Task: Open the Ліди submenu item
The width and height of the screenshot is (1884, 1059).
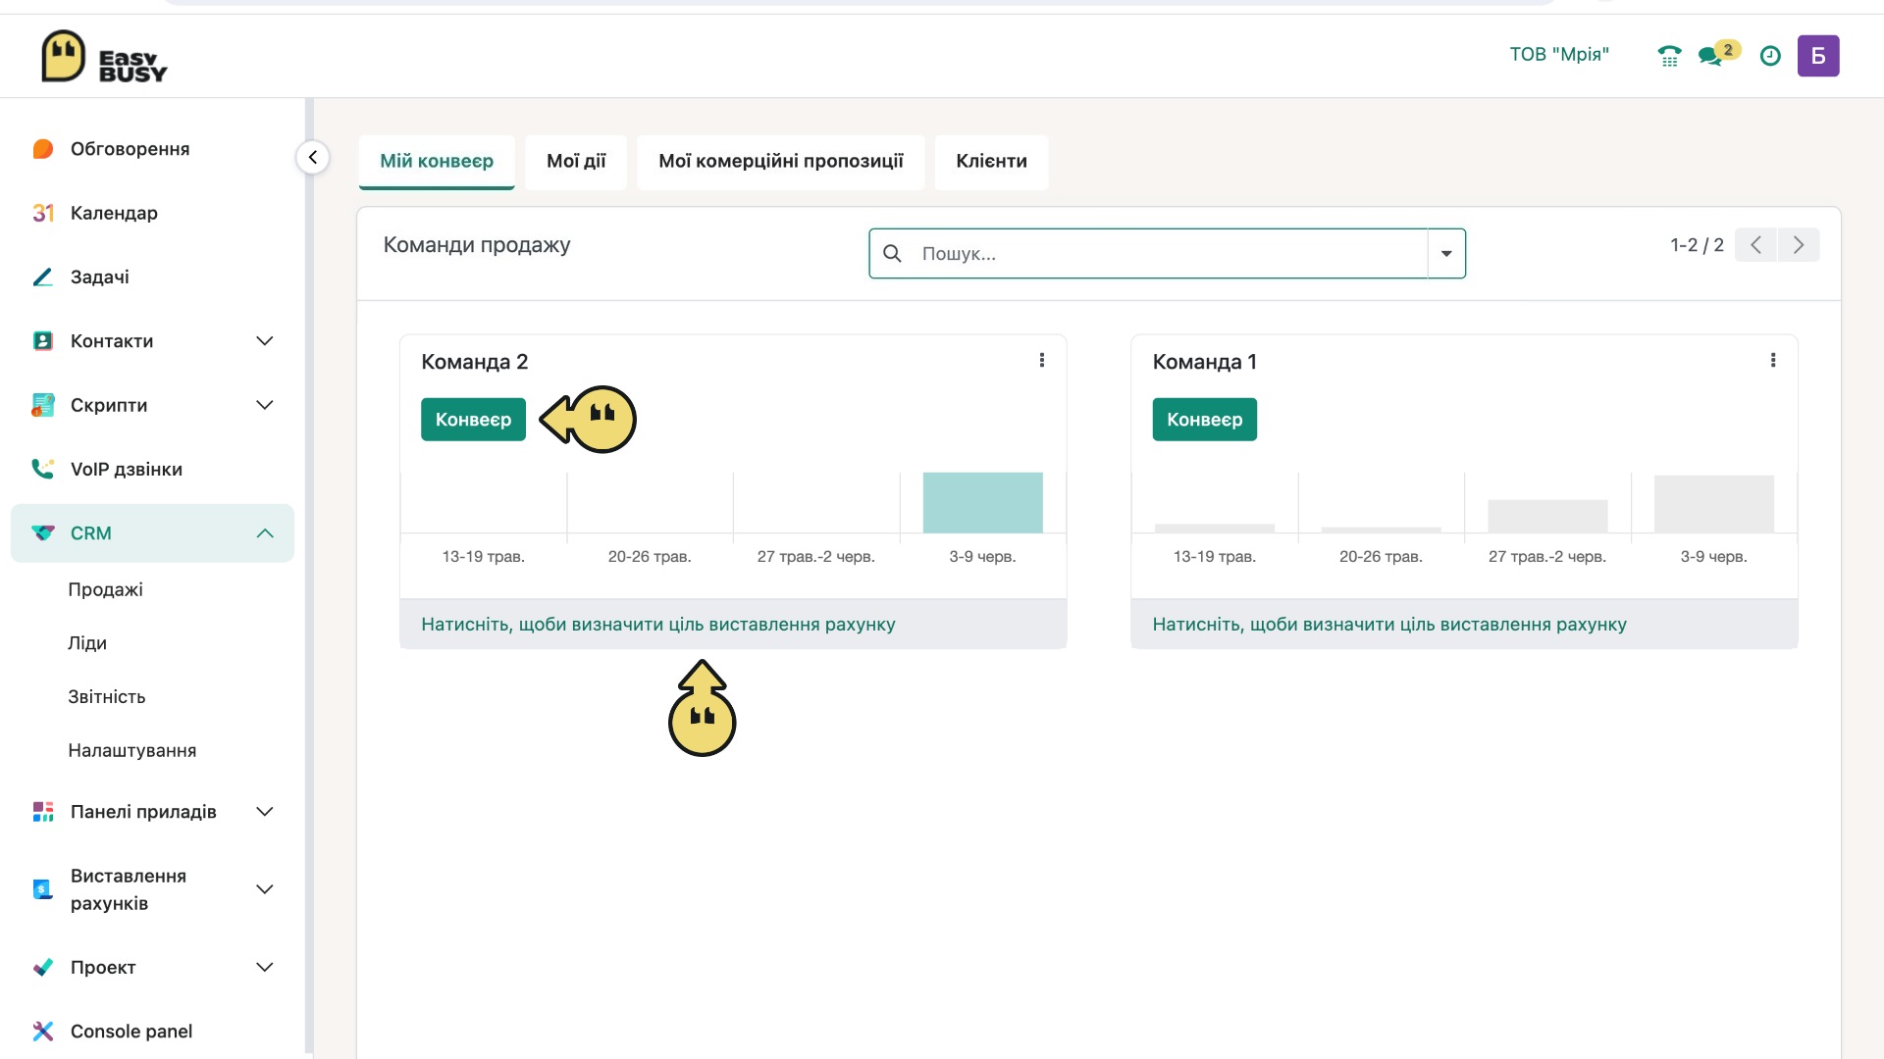Action: click(x=87, y=643)
